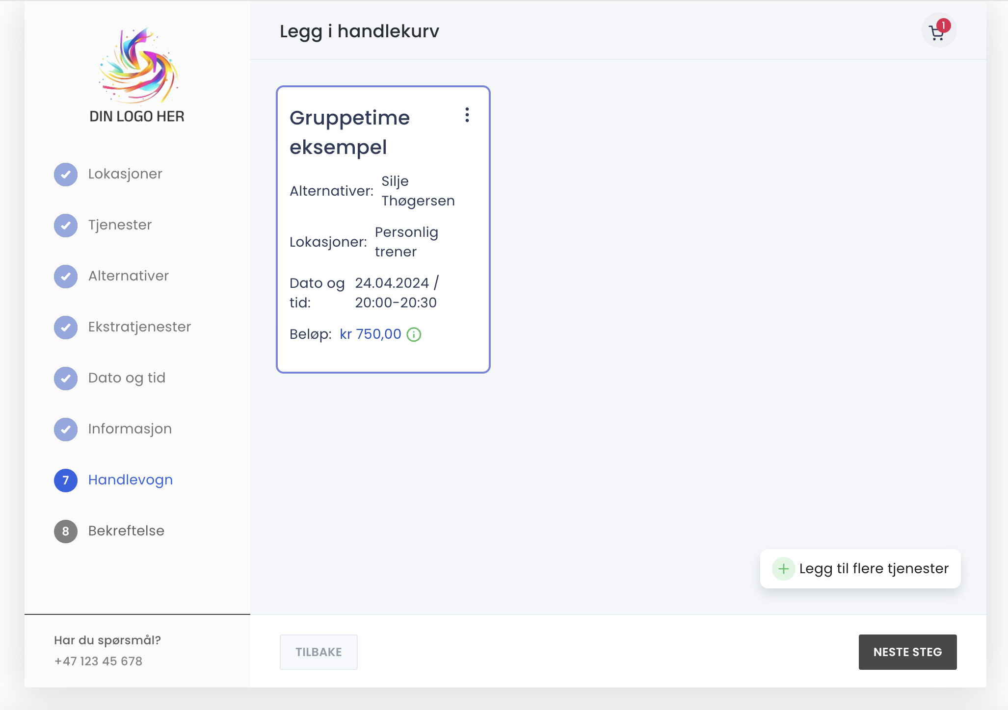Click the Lokasjoner step checkmark icon
The image size is (1008, 710).
click(66, 175)
